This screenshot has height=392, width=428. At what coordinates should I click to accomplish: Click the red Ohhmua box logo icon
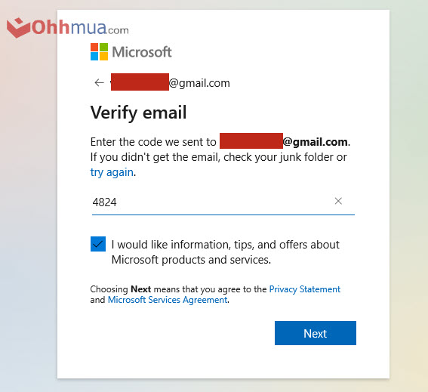click(18, 28)
